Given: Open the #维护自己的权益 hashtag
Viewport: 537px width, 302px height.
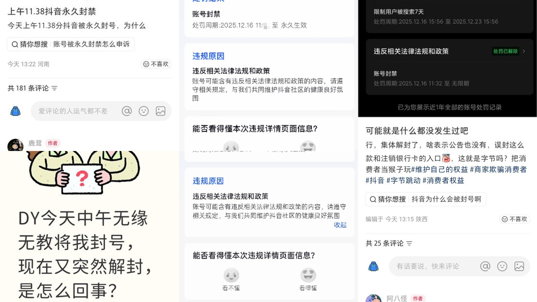Looking at the screenshot, I should click(x=439, y=169).
